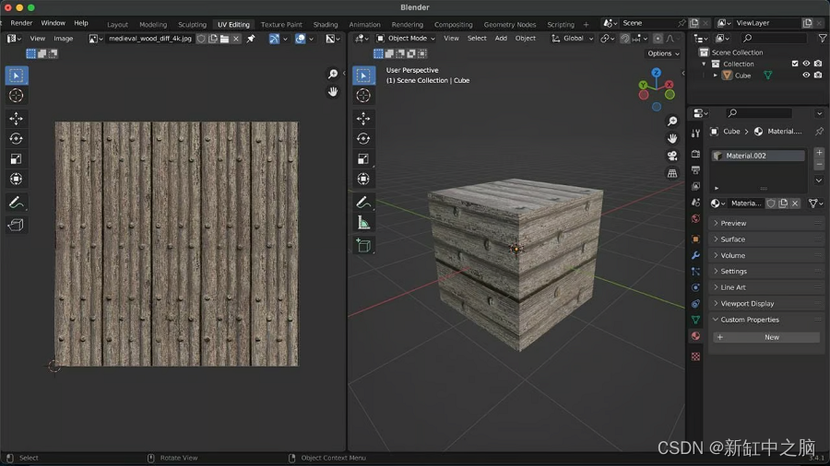Image resolution: width=830 pixels, height=466 pixels.
Task: Open the Object Mode dropdown
Action: click(406, 38)
